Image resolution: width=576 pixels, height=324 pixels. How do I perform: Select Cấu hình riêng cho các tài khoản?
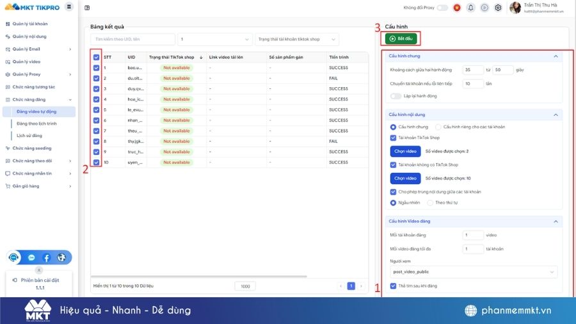438,127
